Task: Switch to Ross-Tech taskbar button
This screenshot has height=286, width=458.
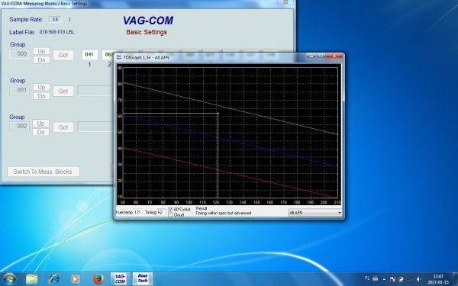Action: point(143,278)
